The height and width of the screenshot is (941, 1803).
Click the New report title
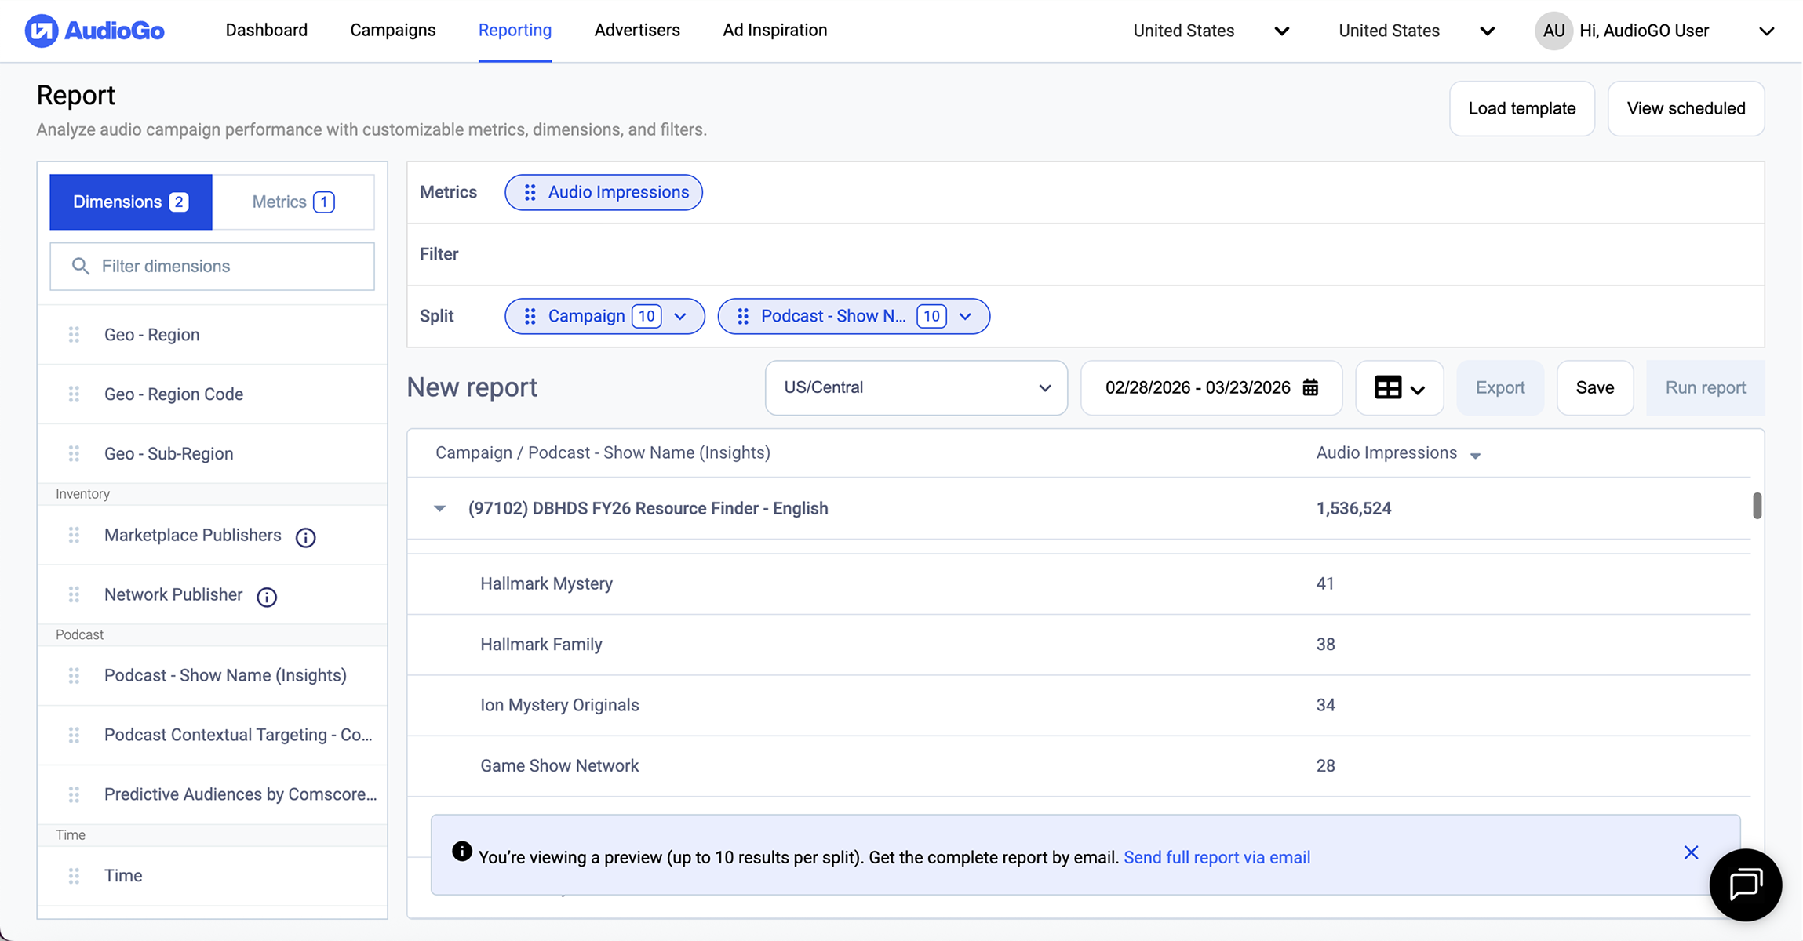(x=472, y=387)
